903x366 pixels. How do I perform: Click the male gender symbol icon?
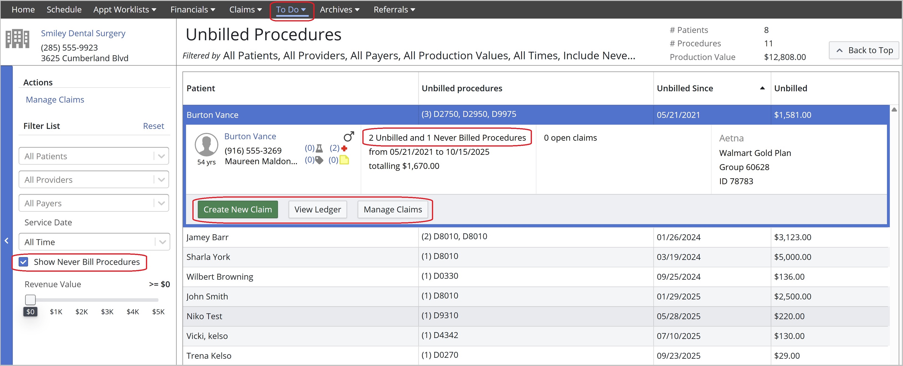coord(348,136)
